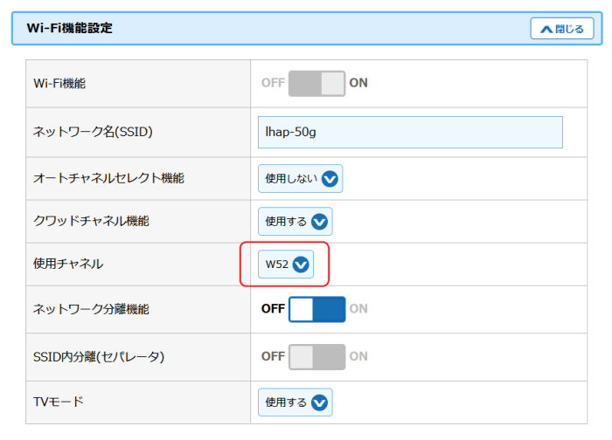
Task: Select the Wi-Fi機能 row label
Action: pyautogui.click(x=59, y=84)
